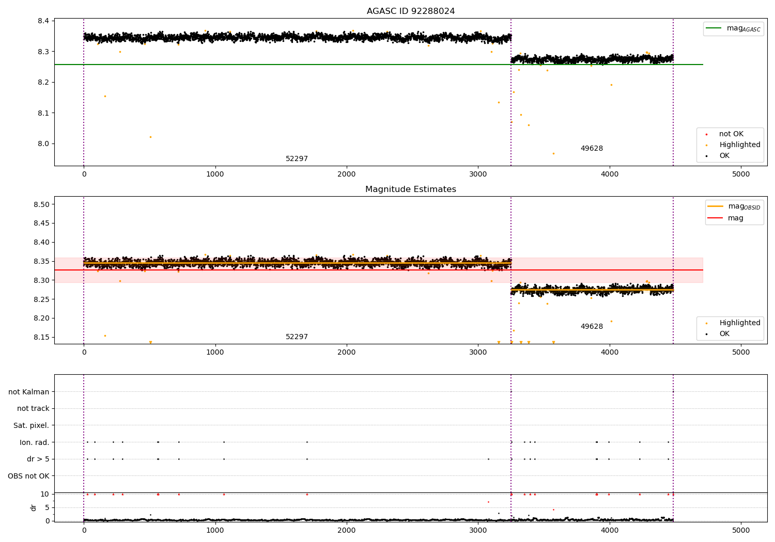The image size is (775, 542).
Task: Select the '8.35' y-axis tick label
Action: coord(41,262)
